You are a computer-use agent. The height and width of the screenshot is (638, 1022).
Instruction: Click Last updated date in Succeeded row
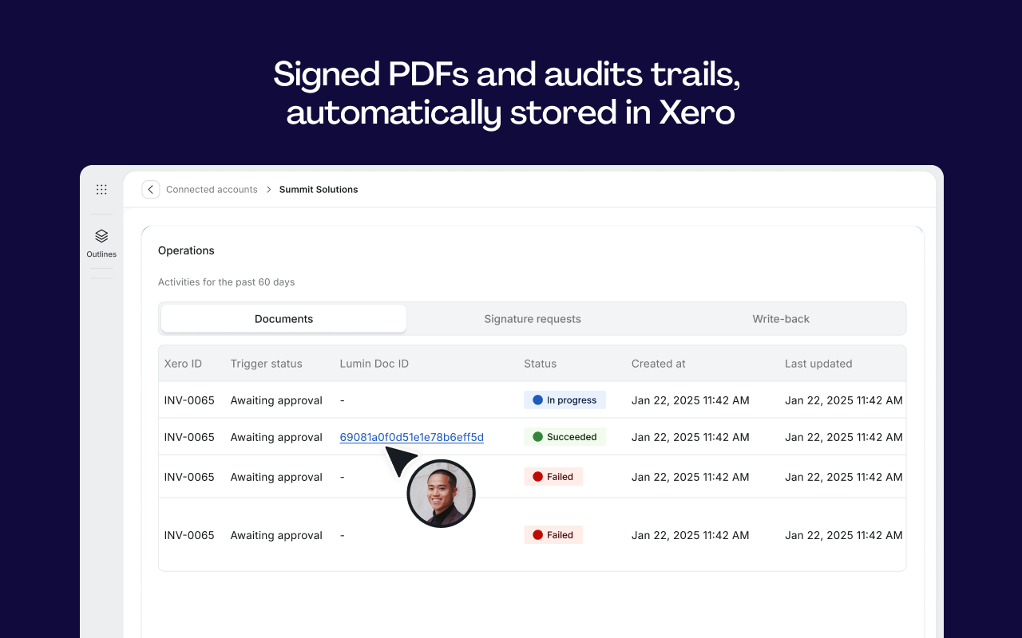pyautogui.click(x=844, y=437)
